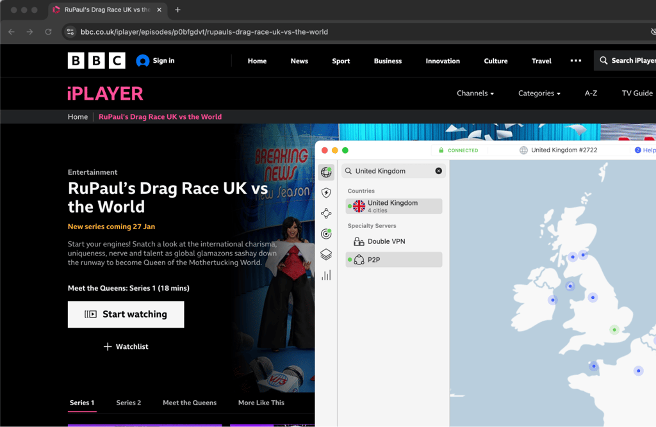This screenshot has width=656, height=427.
Task: Reload the BBC iPlayer page
Action: (x=48, y=32)
